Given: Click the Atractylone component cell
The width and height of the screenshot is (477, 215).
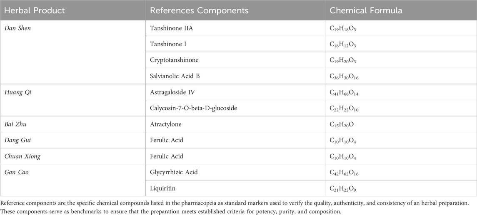Looking at the screenshot, I should click(x=165, y=124).
